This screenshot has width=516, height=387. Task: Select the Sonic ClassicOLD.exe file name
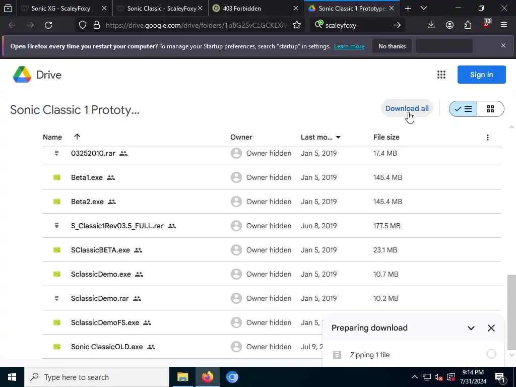pyautogui.click(x=107, y=347)
